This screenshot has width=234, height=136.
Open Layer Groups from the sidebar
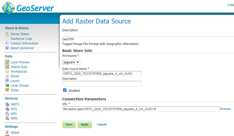20,85
